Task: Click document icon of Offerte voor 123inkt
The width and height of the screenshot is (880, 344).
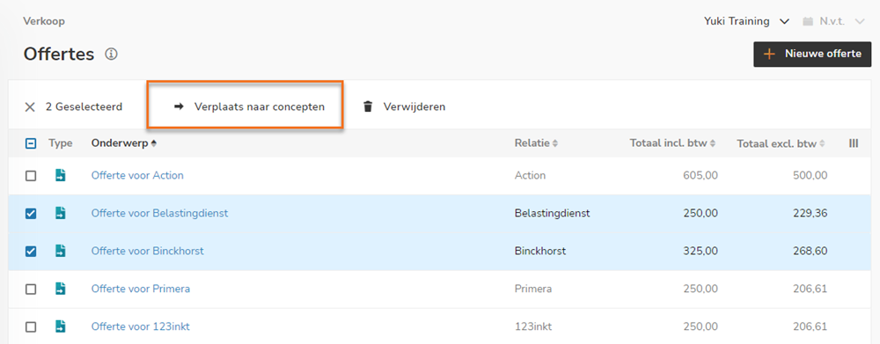Action: coord(60,326)
